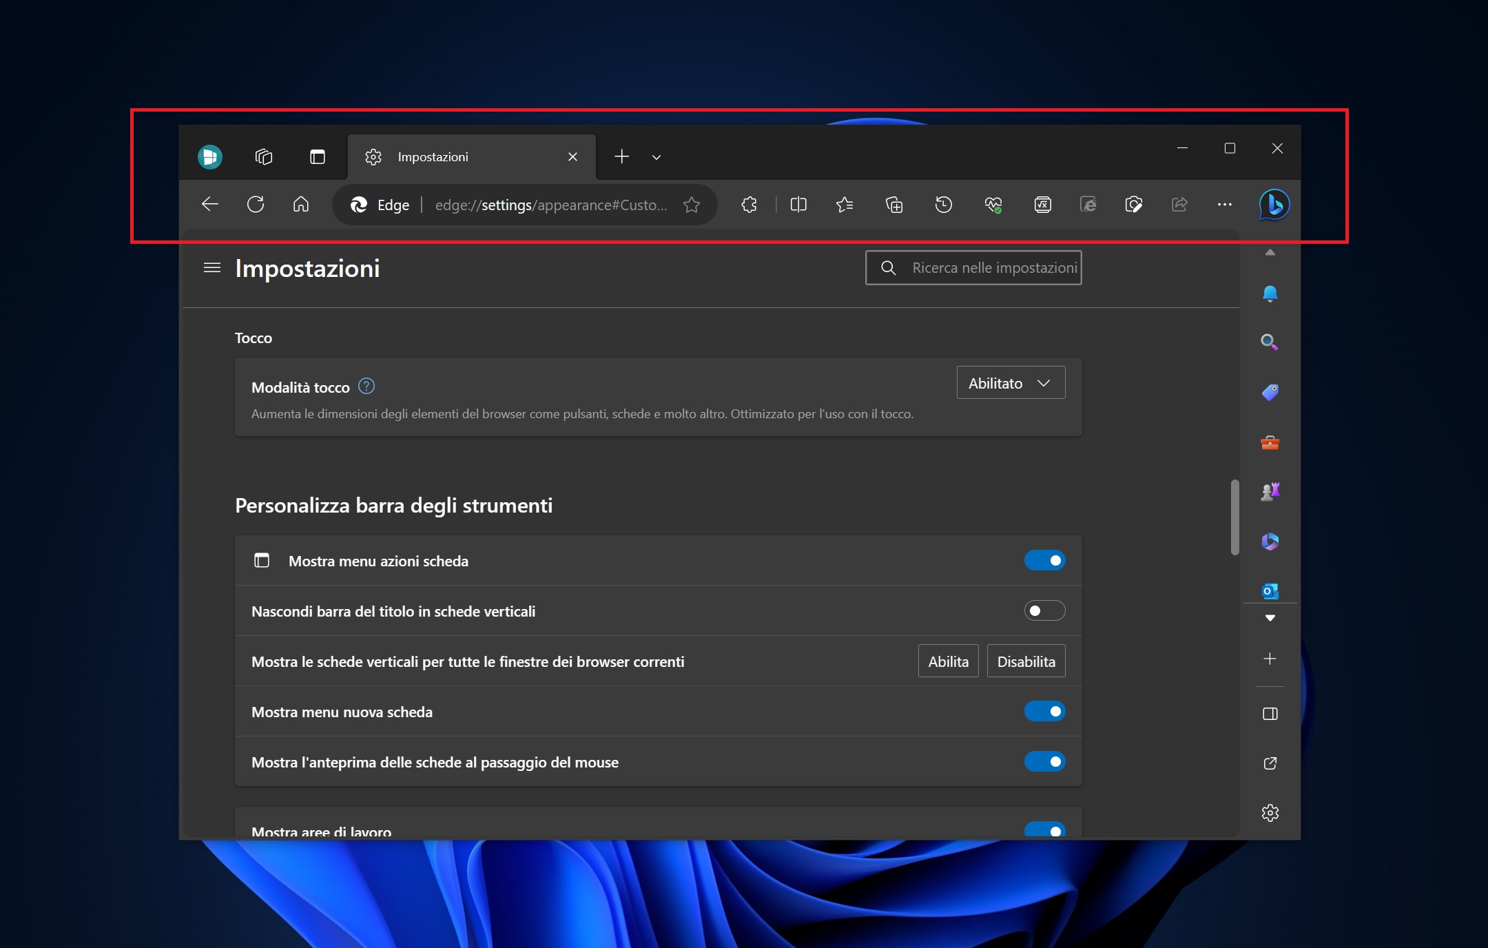This screenshot has width=1488, height=948.
Task: Open the profile avatar menu
Action: coord(210,157)
